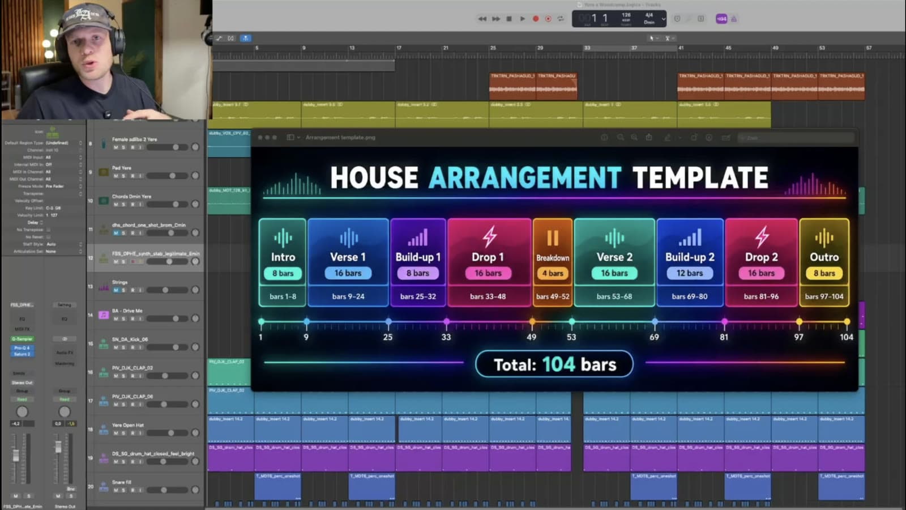The width and height of the screenshot is (906, 510).
Task: Click the rewind button in Logic transport
Action: pos(482,19)
